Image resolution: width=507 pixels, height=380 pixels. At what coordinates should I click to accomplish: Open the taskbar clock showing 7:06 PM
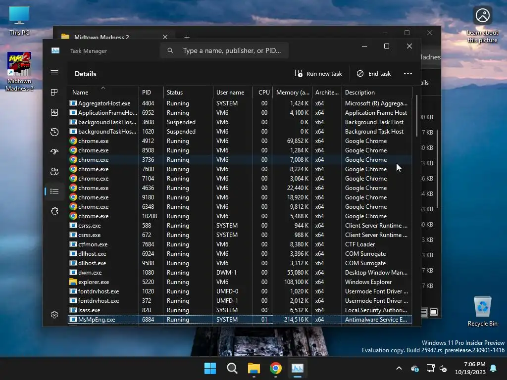pos(470,368)
